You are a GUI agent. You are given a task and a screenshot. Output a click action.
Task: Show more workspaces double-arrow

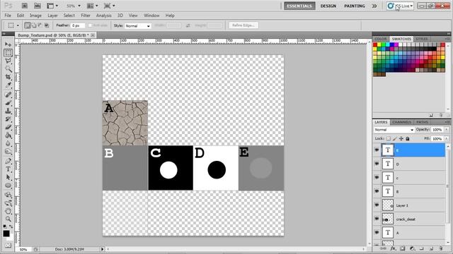[x=374, y=6]
